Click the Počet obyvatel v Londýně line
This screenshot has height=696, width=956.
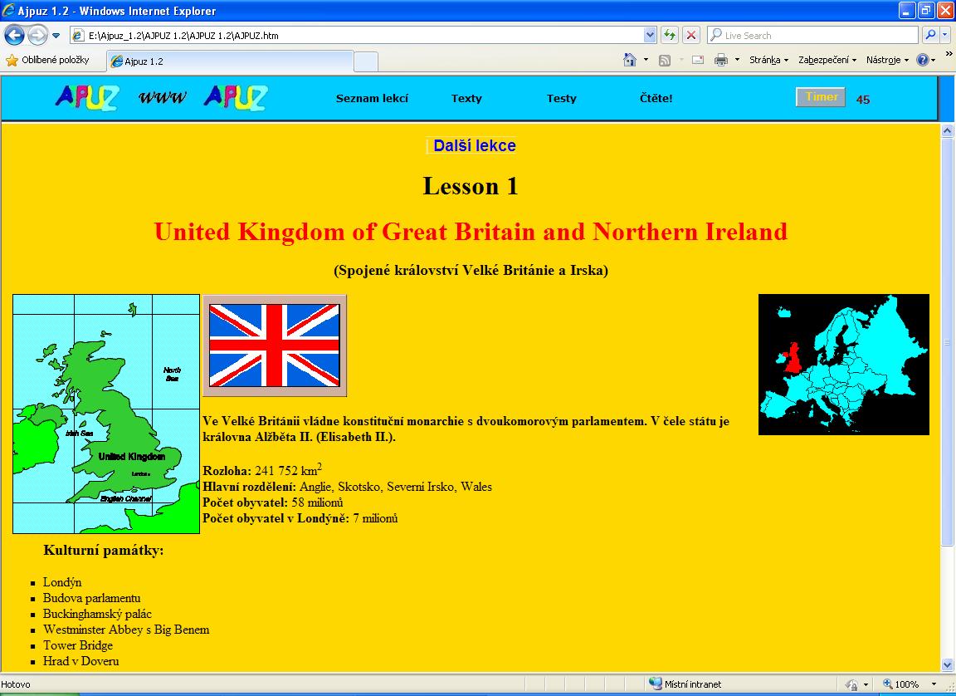(300, 518)
